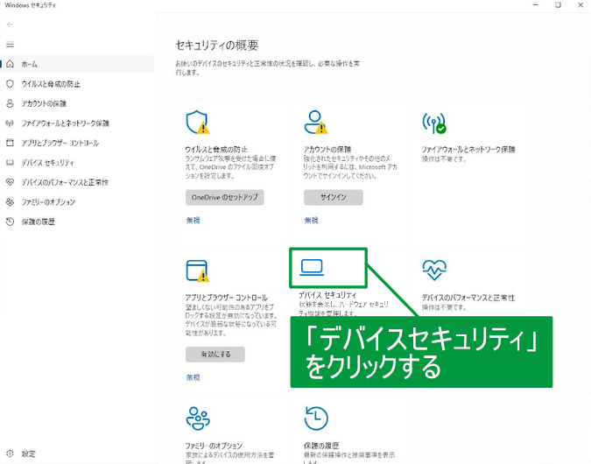This screenshot has height=464, width=591.
Task: Click 無視 link under virus protection
Action: tap(193, 220)
